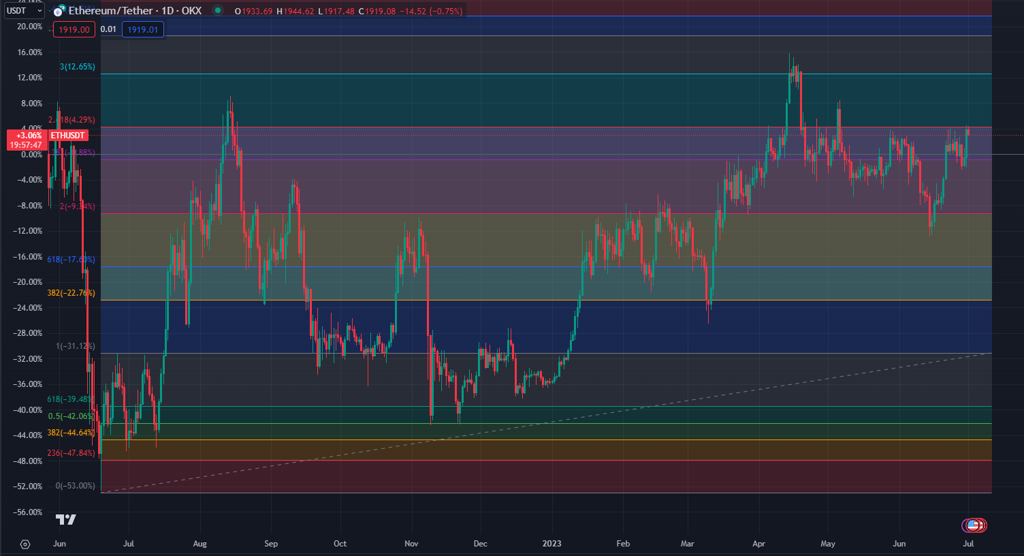Screen dimensions: 1024x556
Task: Click the US flag economic event marker
Action: click(974, 525)
